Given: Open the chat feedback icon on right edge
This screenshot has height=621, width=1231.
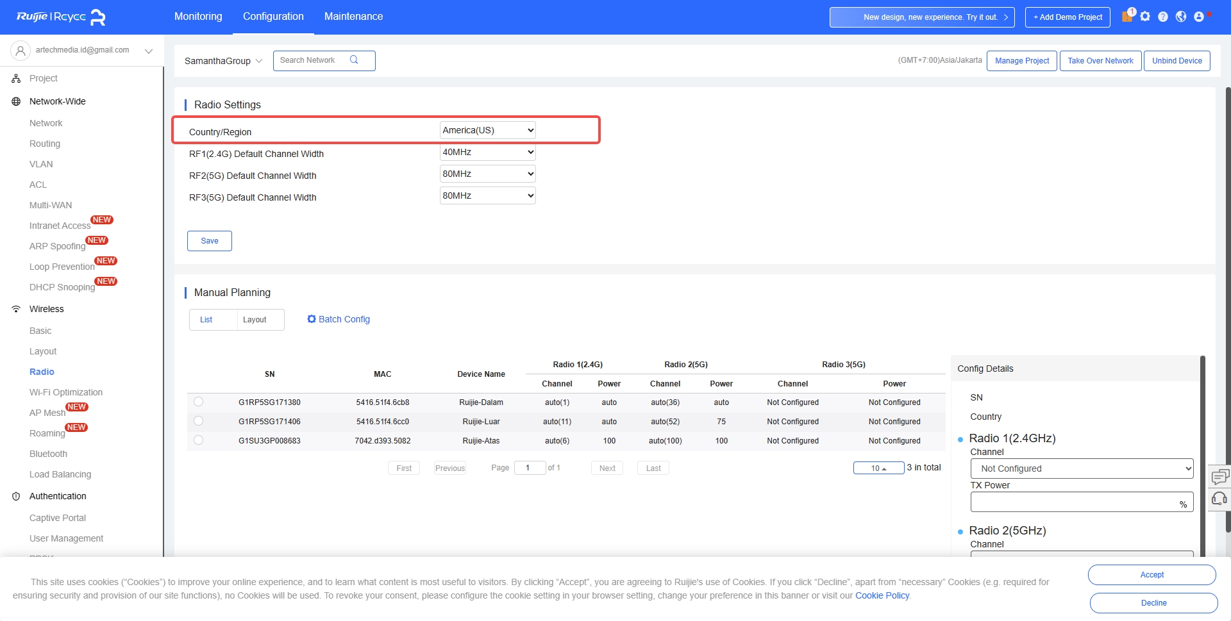Looking at the screenshot, I should tap(1219, 477).
